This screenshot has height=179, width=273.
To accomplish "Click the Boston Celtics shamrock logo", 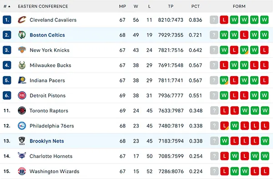I will [22, 35].
